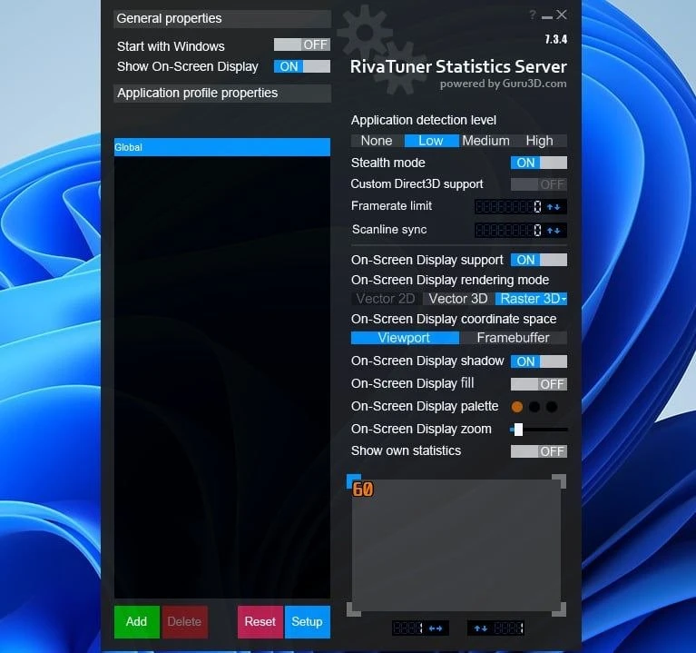Set detection level to High

coord(539,141)
